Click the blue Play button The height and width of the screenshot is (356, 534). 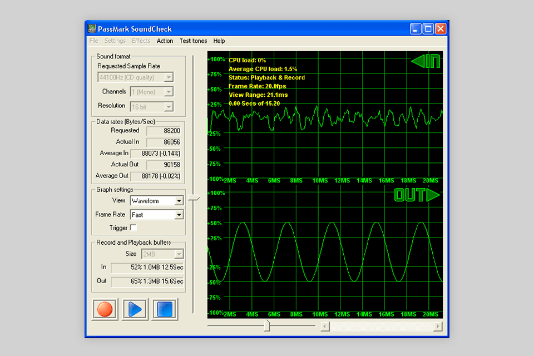click(x=135, y=309)
